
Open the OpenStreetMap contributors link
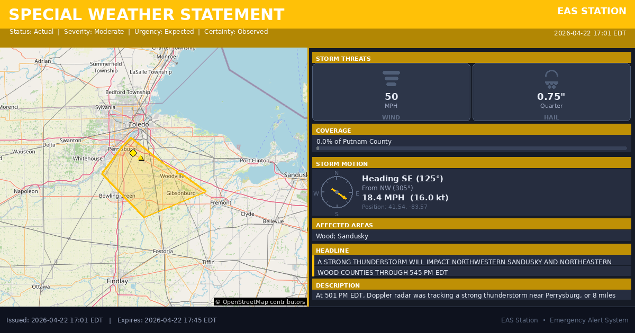[260, 302]
